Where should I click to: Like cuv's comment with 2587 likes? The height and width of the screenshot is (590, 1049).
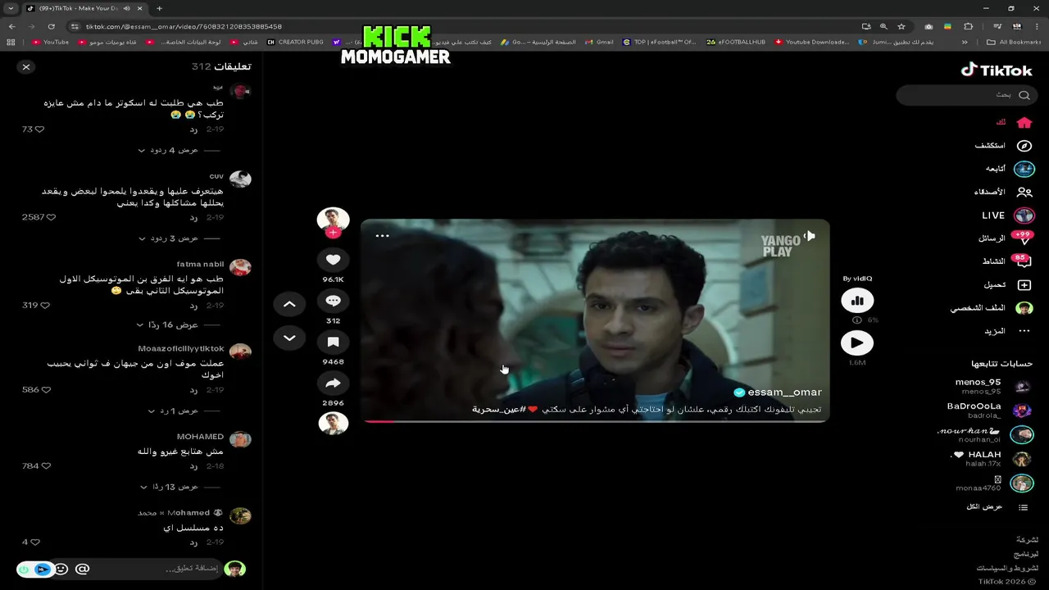(x=51, y=217)
